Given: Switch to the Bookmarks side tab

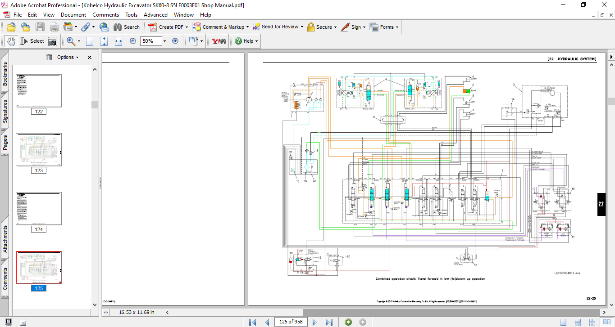Looking at the screenshot, I should 5,74.
